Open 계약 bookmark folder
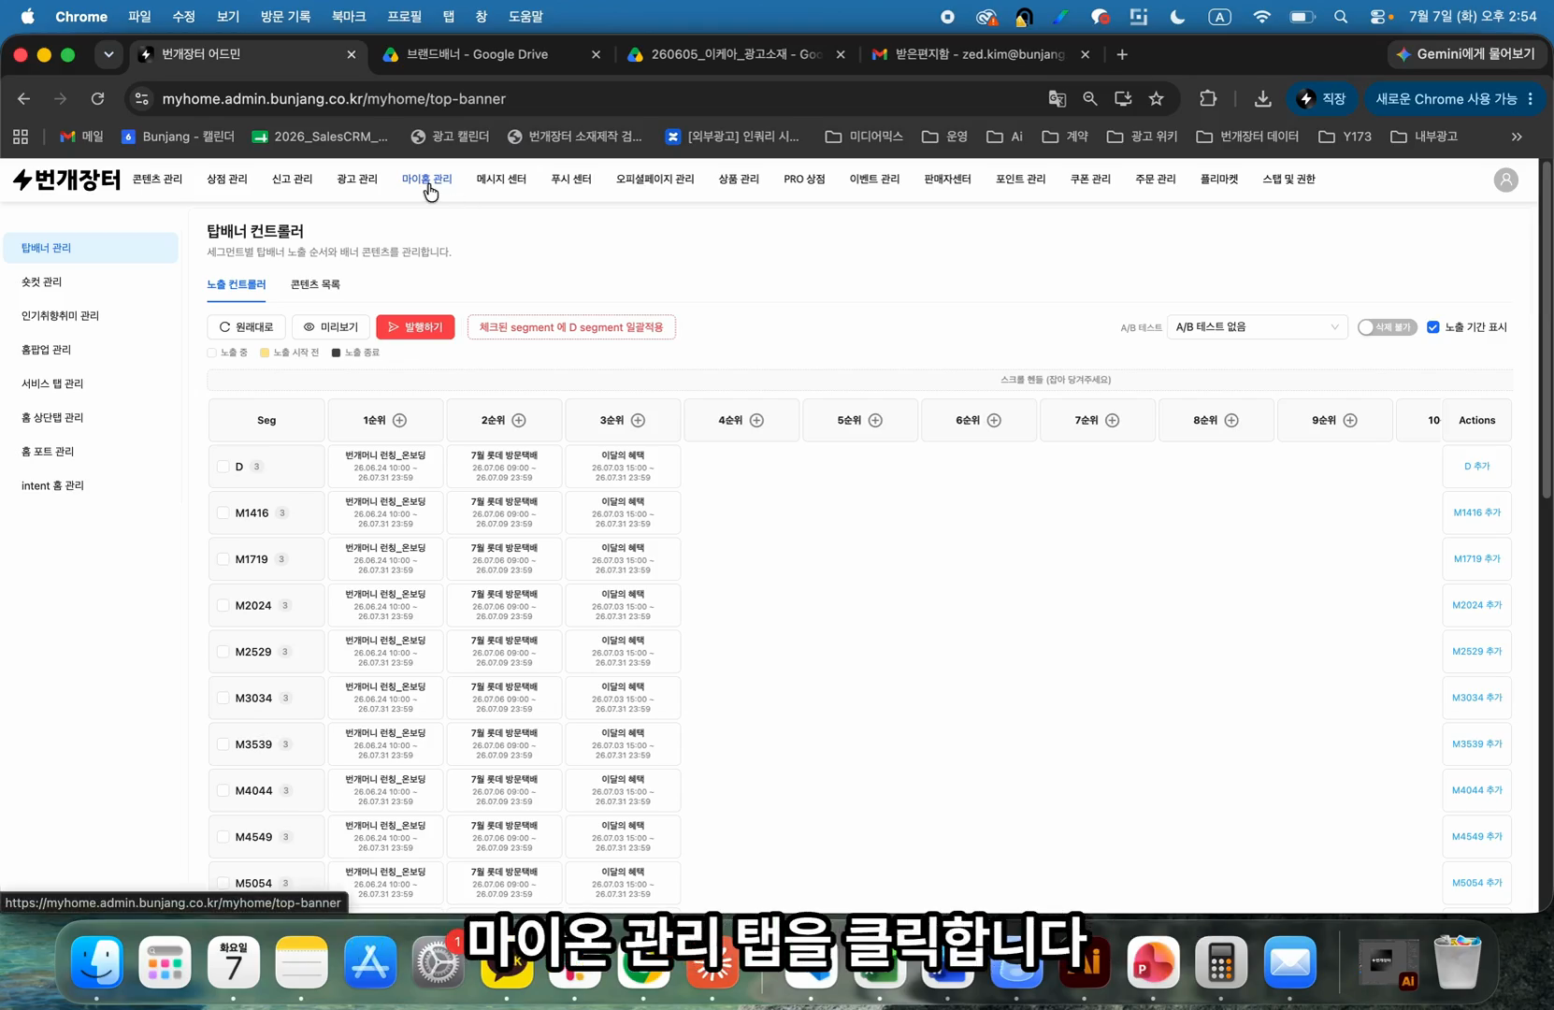Image resolution: width=1554 pixels, height=1010 pixels. tap(1065, 137)
